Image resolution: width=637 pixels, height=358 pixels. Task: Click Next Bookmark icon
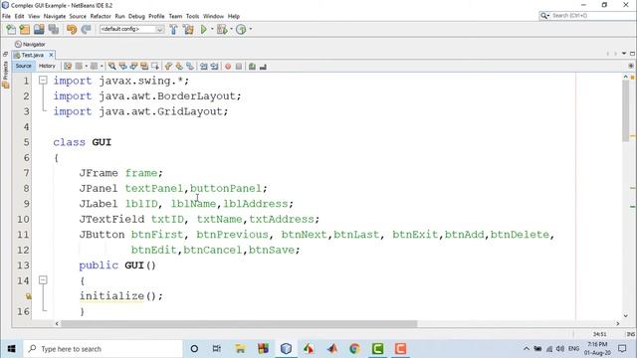click(x=179, y=67)
